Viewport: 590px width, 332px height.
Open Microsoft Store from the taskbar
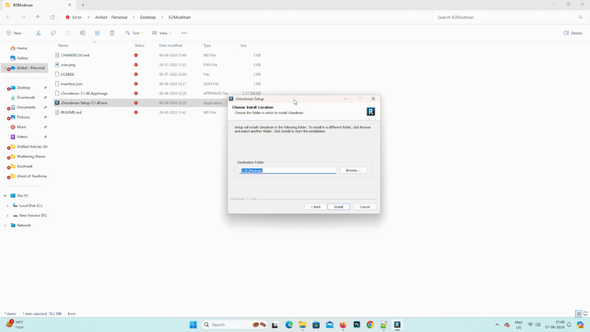(316, 325)
